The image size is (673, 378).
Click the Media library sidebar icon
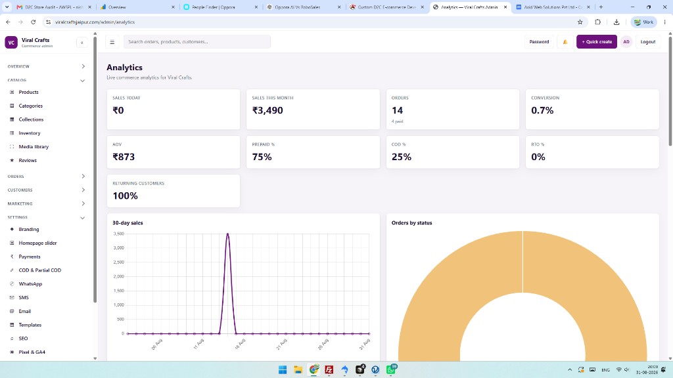click(x=12, y=146)
